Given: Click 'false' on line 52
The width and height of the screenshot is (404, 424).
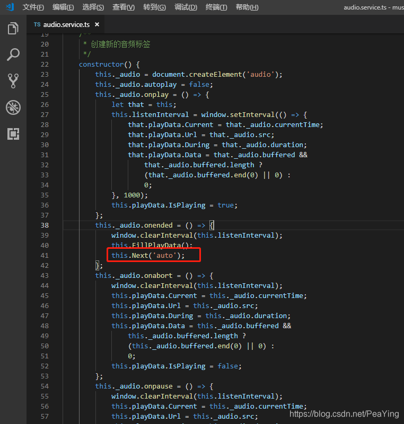Looking at the screenshot, I should pos(227,366).
